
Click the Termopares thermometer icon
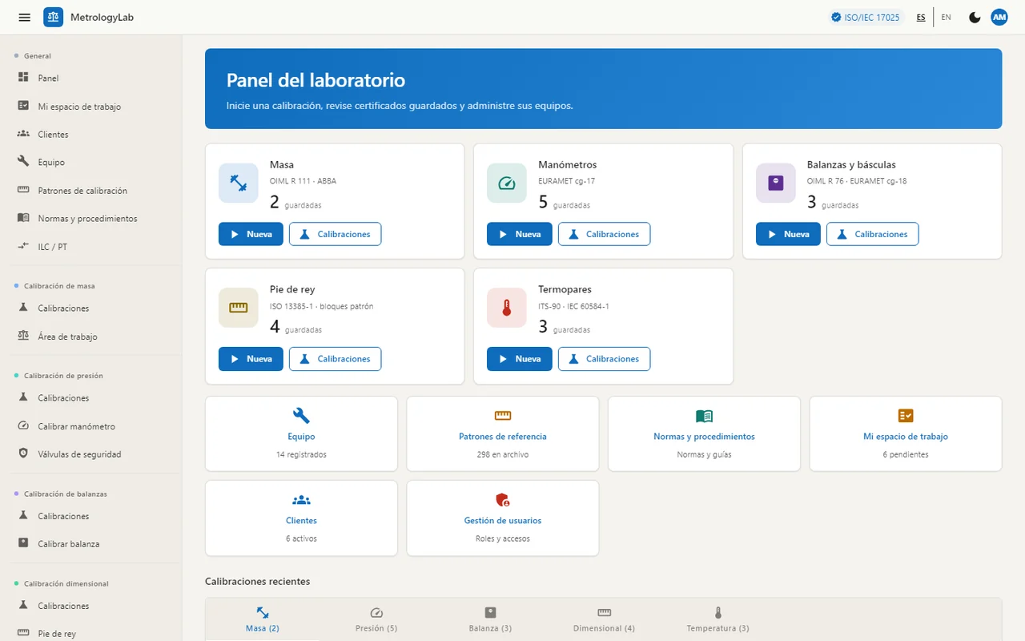[507, 308]
